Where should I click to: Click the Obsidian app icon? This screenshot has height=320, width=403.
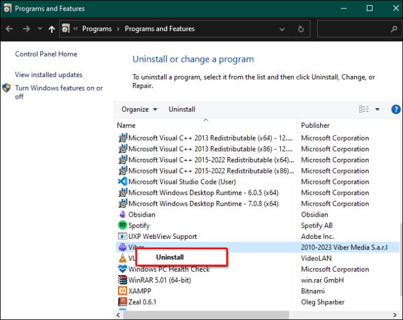(x=123, y=214)
